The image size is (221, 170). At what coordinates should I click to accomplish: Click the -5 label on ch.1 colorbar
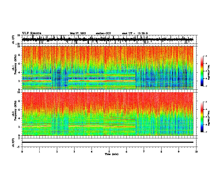pyautogui.click(x=206, y=71)
